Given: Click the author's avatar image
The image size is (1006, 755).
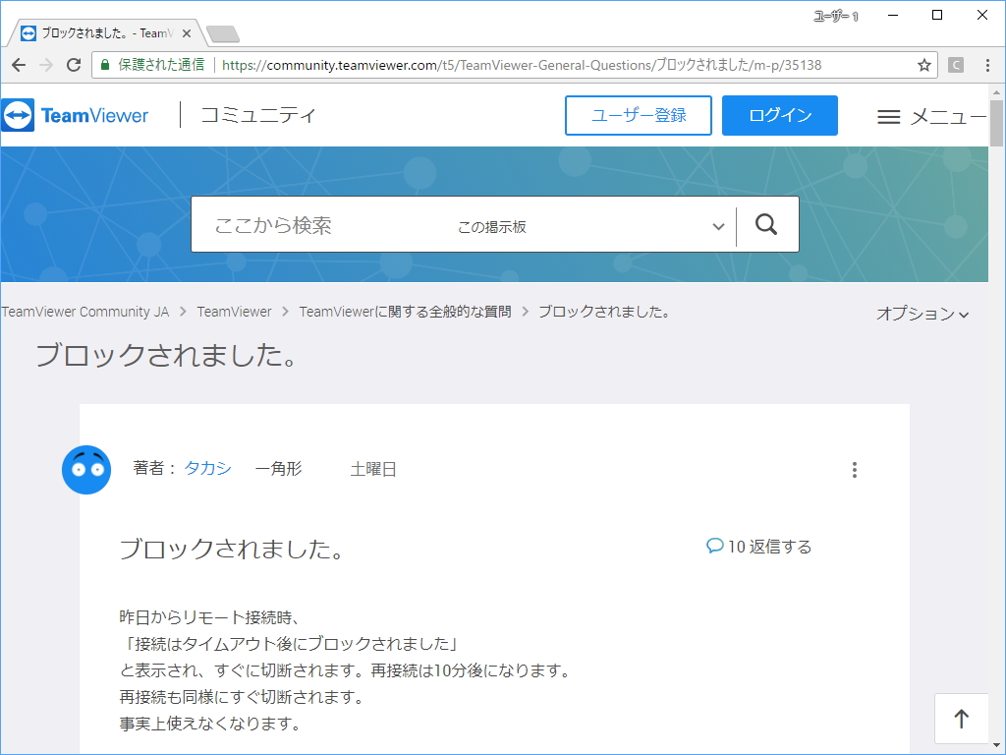Looking at the screenshot, I should (x=86, y=470).
